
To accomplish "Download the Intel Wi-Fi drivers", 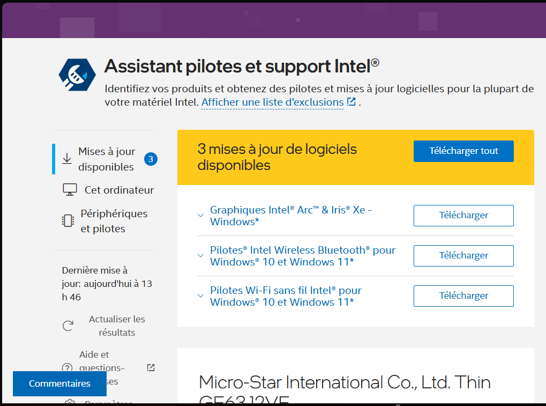I will coord(463,296).
